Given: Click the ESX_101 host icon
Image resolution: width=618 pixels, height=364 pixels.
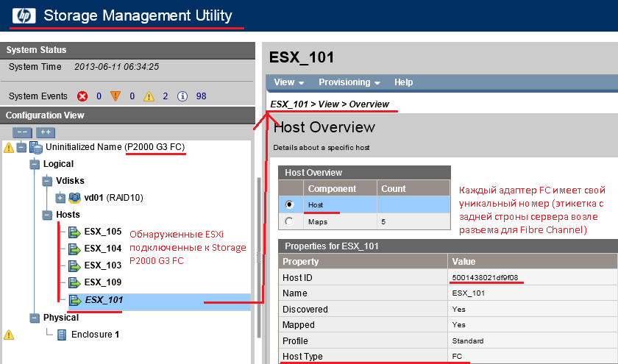Looking at the screenshot, I should [74, 300].
